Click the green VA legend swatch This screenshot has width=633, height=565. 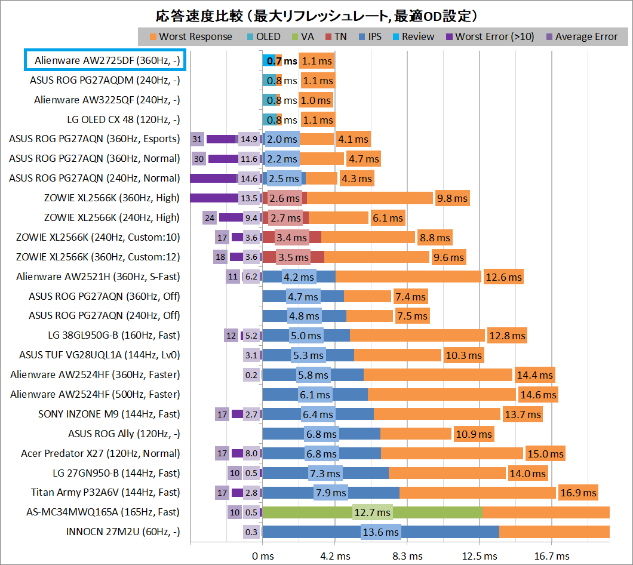point(295,37)
